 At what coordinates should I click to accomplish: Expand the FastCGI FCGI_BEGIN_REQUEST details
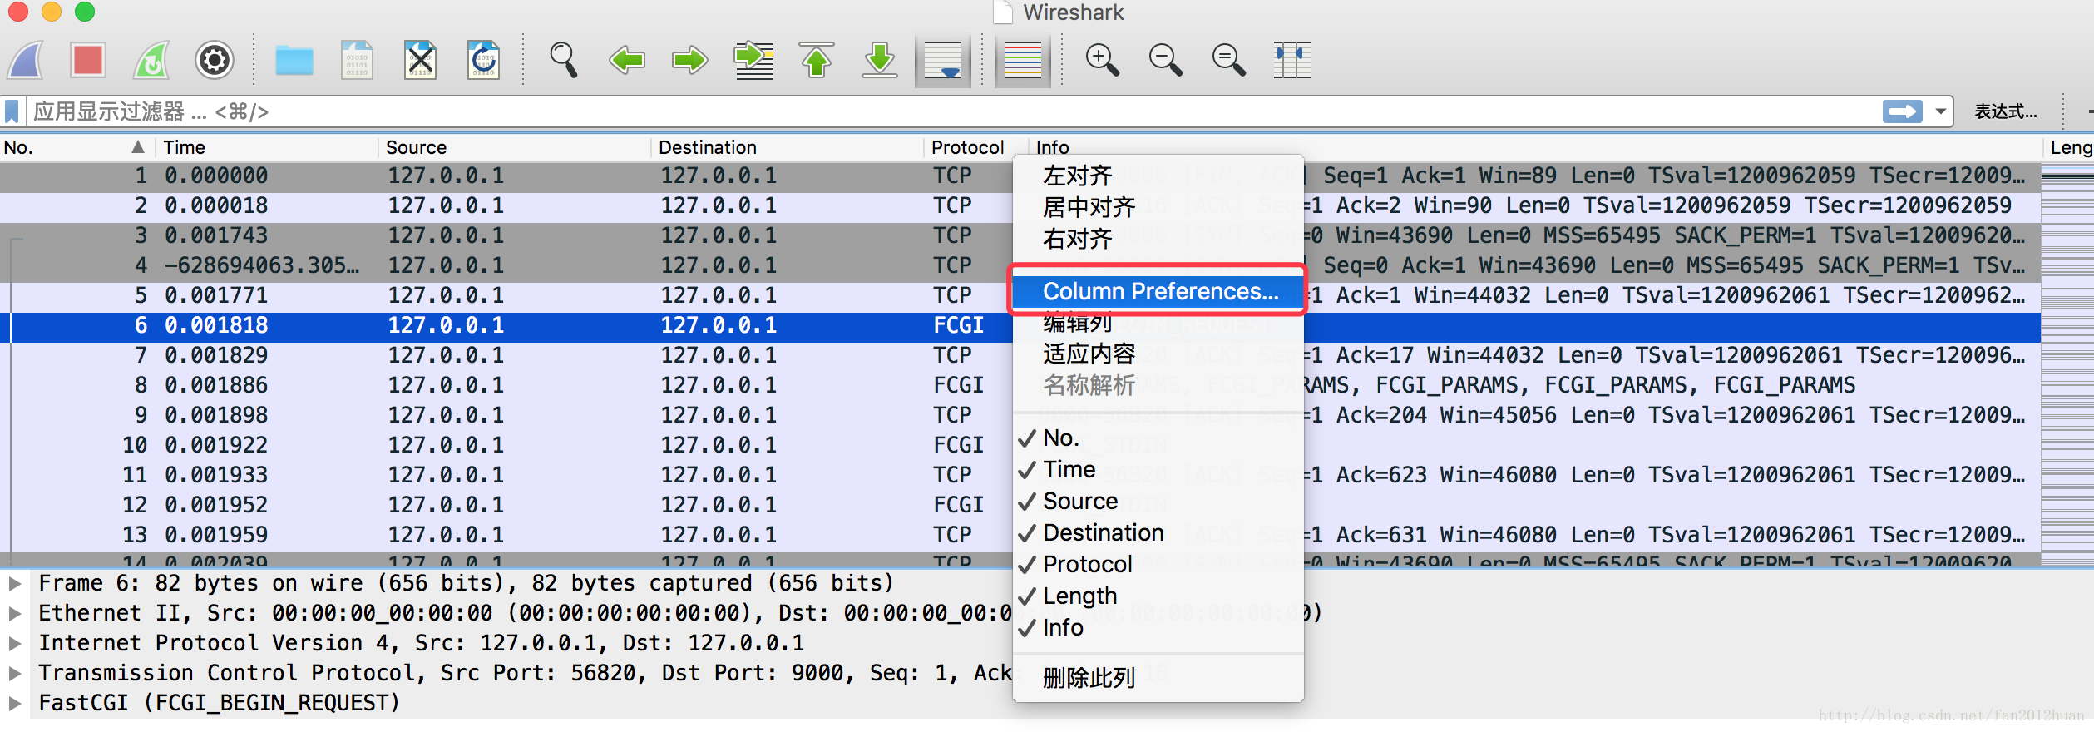click(x=15, y=703)
